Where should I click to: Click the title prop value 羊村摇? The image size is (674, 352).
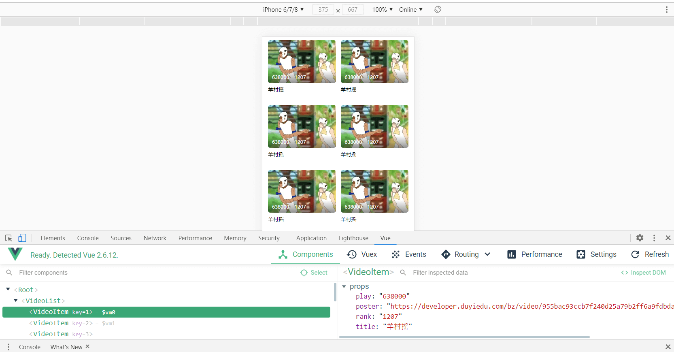point(398,326)
